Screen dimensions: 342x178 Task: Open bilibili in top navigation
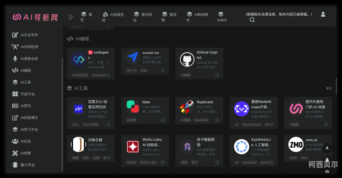click(x=222, y=17)
